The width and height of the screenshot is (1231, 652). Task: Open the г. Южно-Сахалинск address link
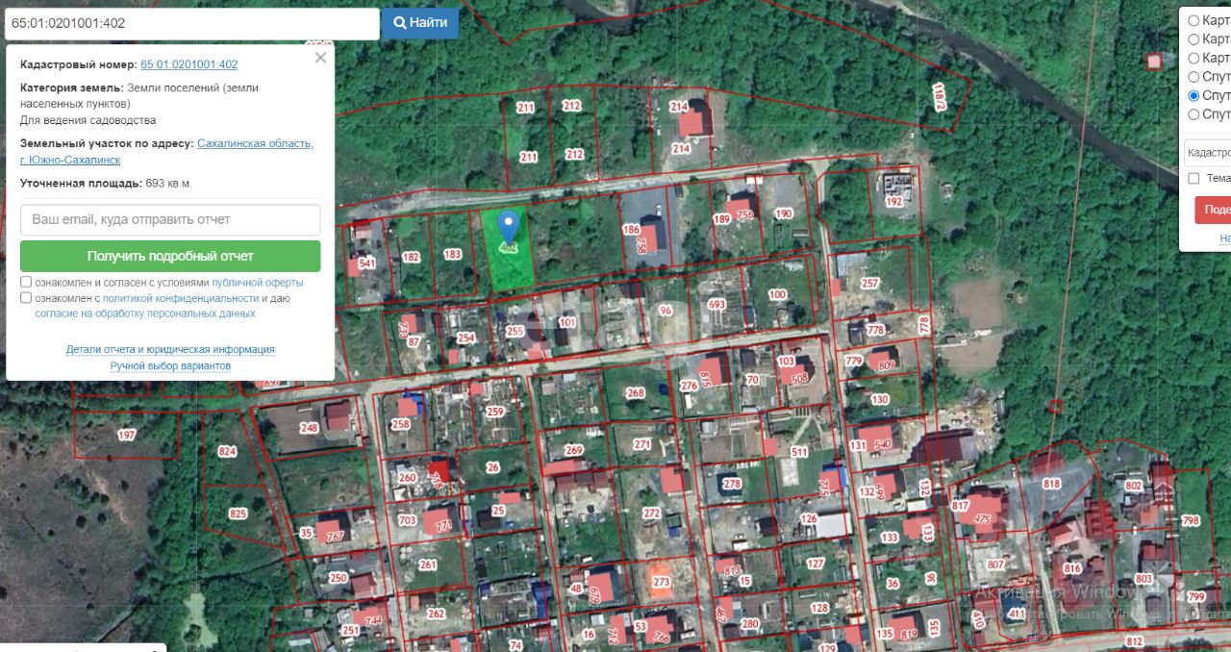[70, 160]
